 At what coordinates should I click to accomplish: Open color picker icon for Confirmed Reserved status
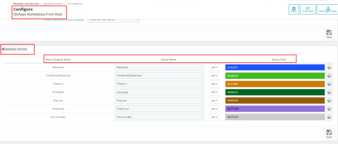click(329, 75)
